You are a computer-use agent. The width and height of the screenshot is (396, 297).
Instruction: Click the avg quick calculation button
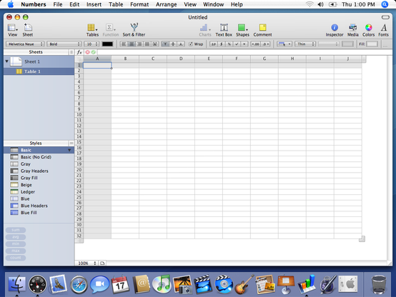click(16, 237)
